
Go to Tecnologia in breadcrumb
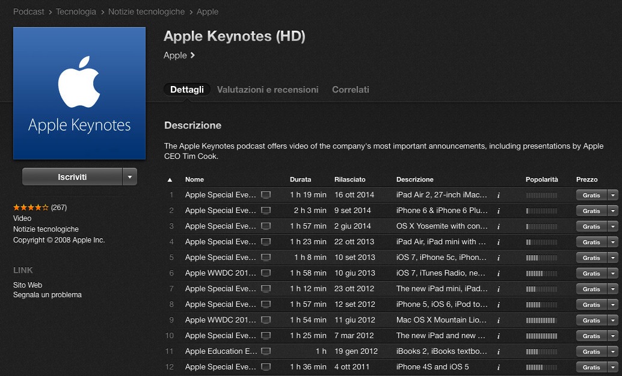point(76,12)
